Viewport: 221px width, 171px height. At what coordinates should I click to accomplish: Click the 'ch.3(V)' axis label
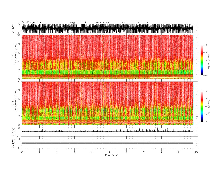[13, 132]
